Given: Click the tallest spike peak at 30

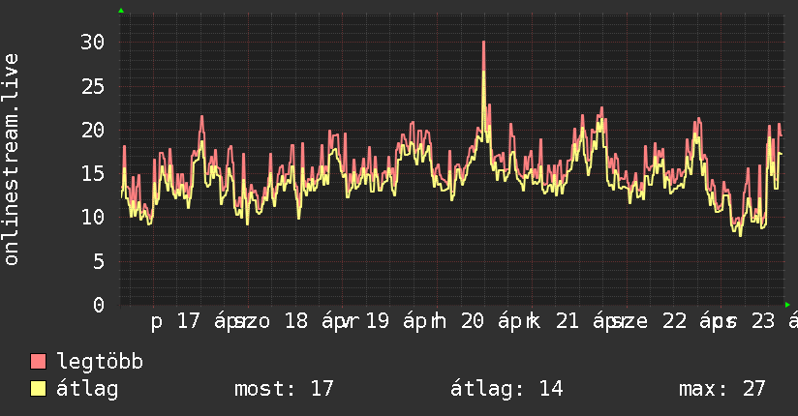Looking at the screenshot, I should coord(483,43).
